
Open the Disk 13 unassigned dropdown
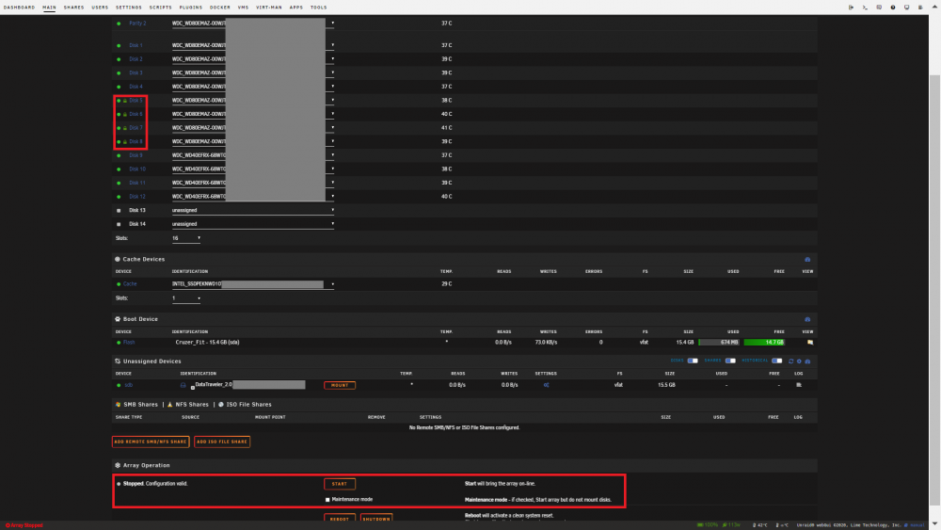(x=252, y=210)
